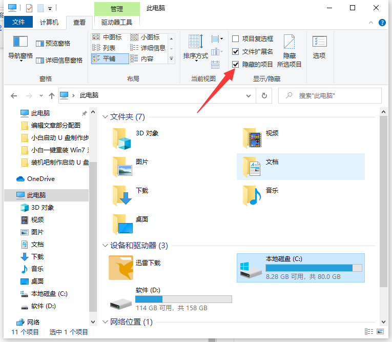Collapse the 设备和驱动器 (3) group
Image resolution: width=392 pixels, height=342 pixels.
[106, 246]
